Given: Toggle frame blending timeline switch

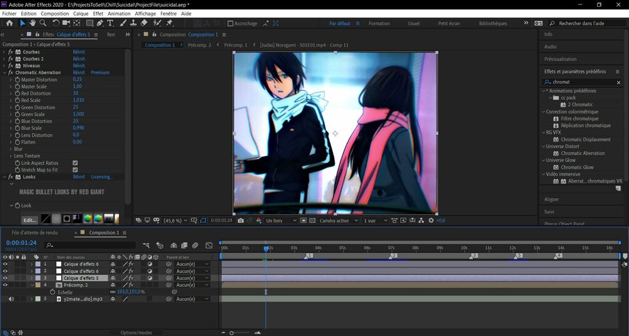Looking at the screenshot, I should click(185, 245).
